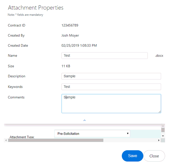Focus the Keywords text box
Viewport: 169px width, 163px height.
[111, 87]
